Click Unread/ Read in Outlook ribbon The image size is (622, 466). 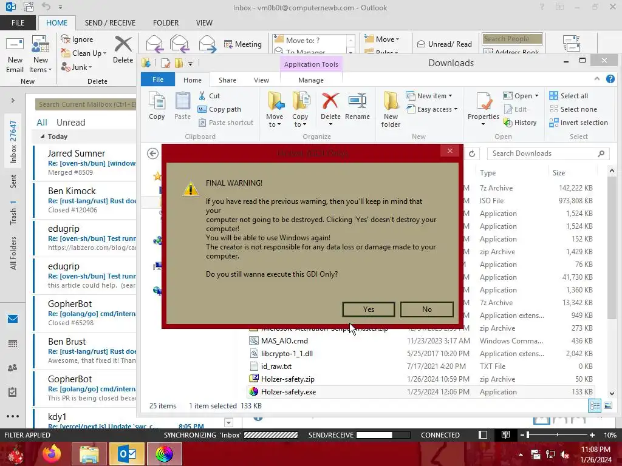coord(445,44)
